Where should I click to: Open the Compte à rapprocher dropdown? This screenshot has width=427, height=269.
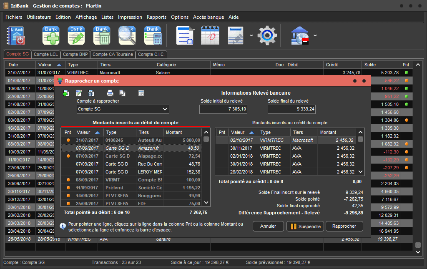(165, 109)
